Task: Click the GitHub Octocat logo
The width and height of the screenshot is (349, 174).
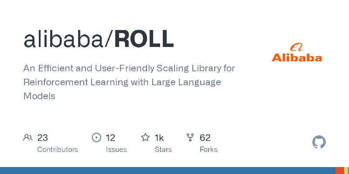Action: coord(319,142)
